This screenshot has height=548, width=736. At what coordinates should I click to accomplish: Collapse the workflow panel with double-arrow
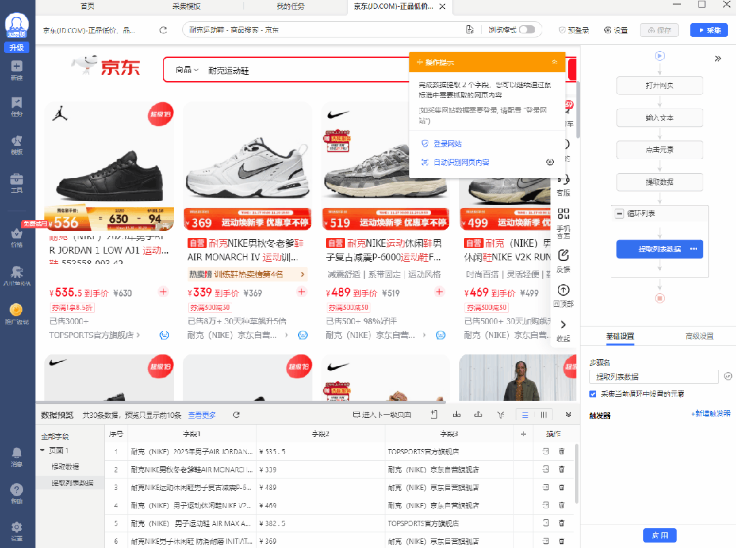(718, 59)
